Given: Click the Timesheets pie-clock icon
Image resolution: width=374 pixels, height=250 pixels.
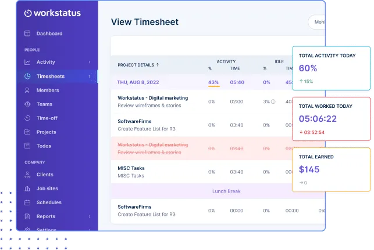Looking at the screenshot, I should 27,77.
